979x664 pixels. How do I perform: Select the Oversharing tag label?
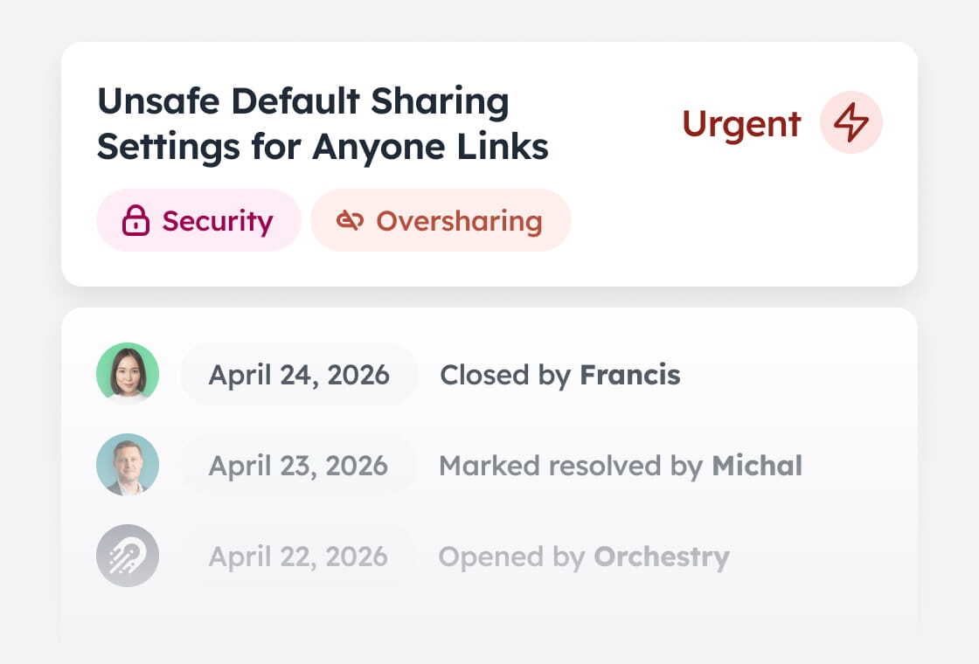point(441,221)
